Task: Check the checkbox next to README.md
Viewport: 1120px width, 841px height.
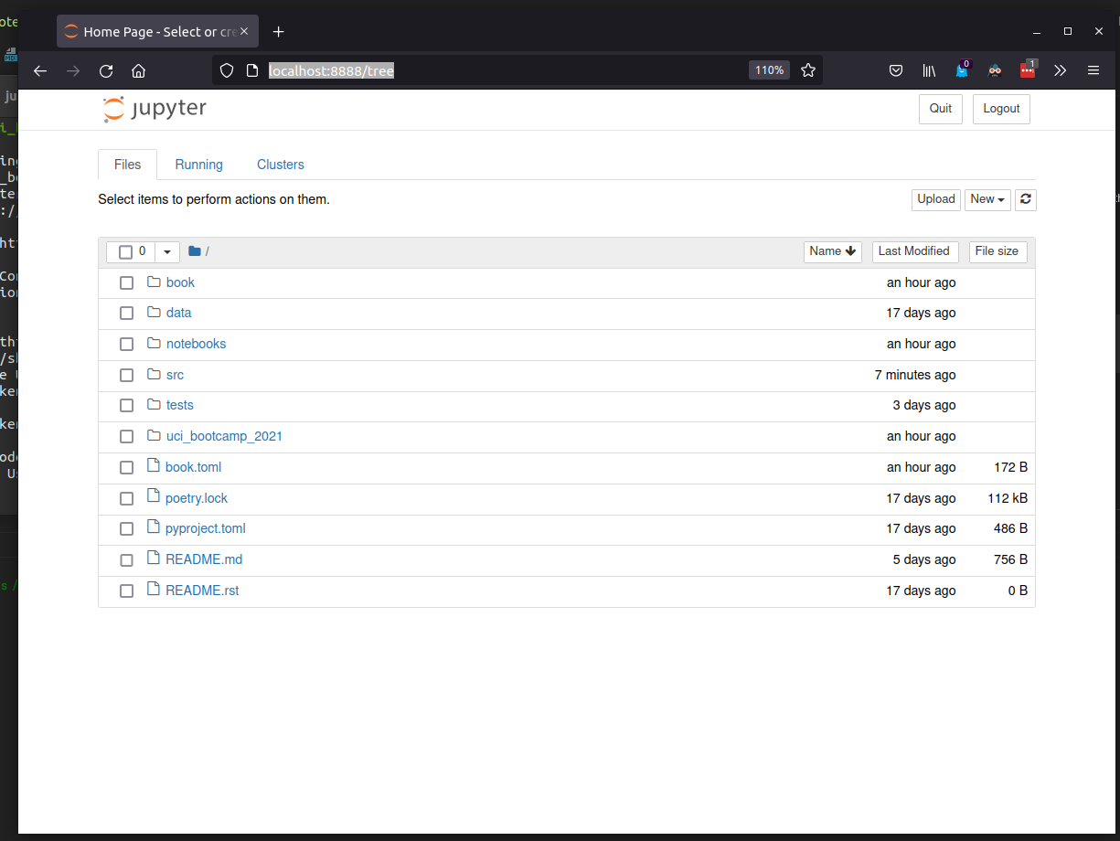Action: 126,559
